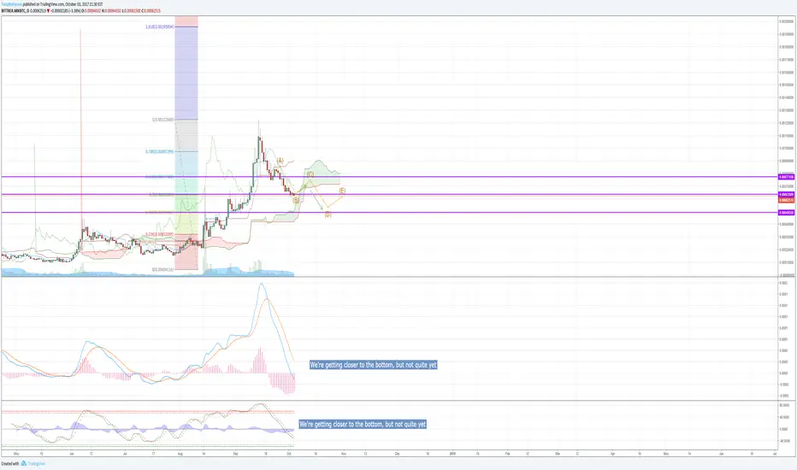Image resolution: width=797 pixels, height=470 pixels.
Task: Click the Nov label on time axis
Action: pos(343,453)
